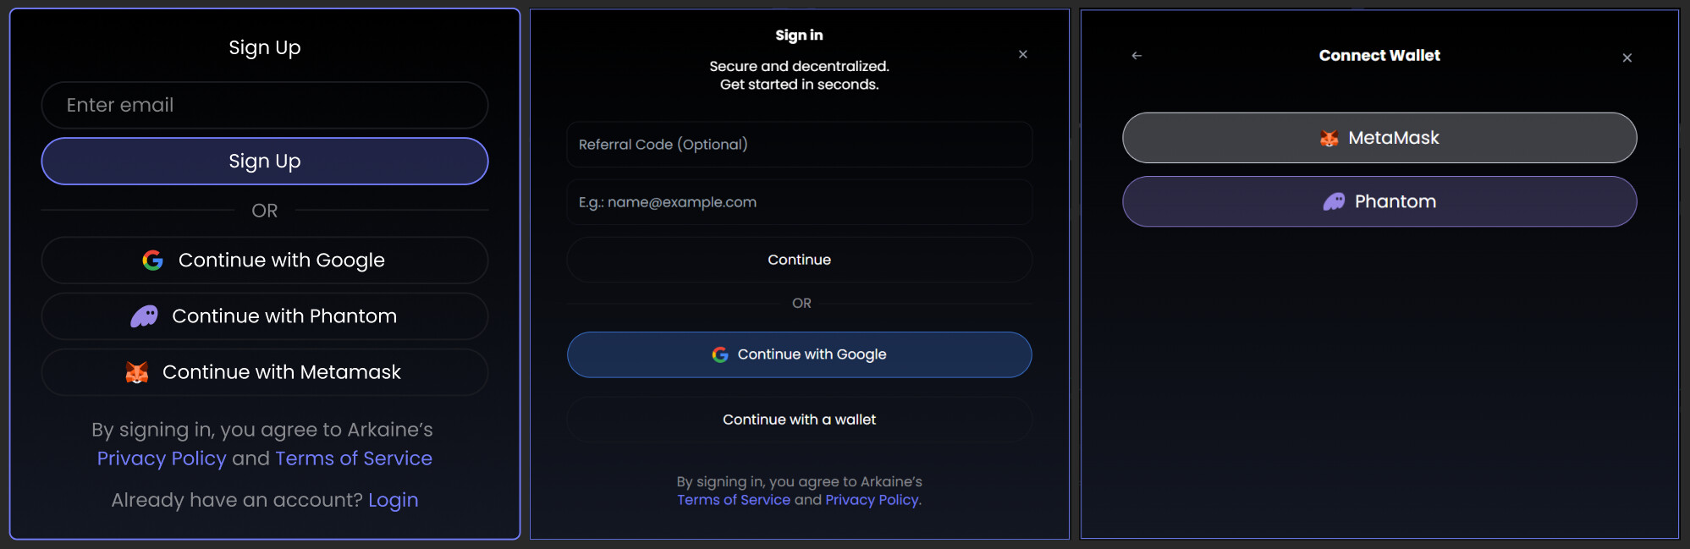The height and width of the screenshot is (549, 1690).
Task: Open Terms of Service in the Sign in panel
Action: coord(734,500)
